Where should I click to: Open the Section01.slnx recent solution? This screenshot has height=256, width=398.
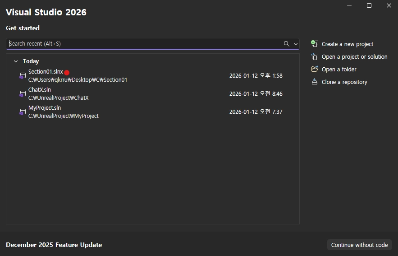[153, 76]
